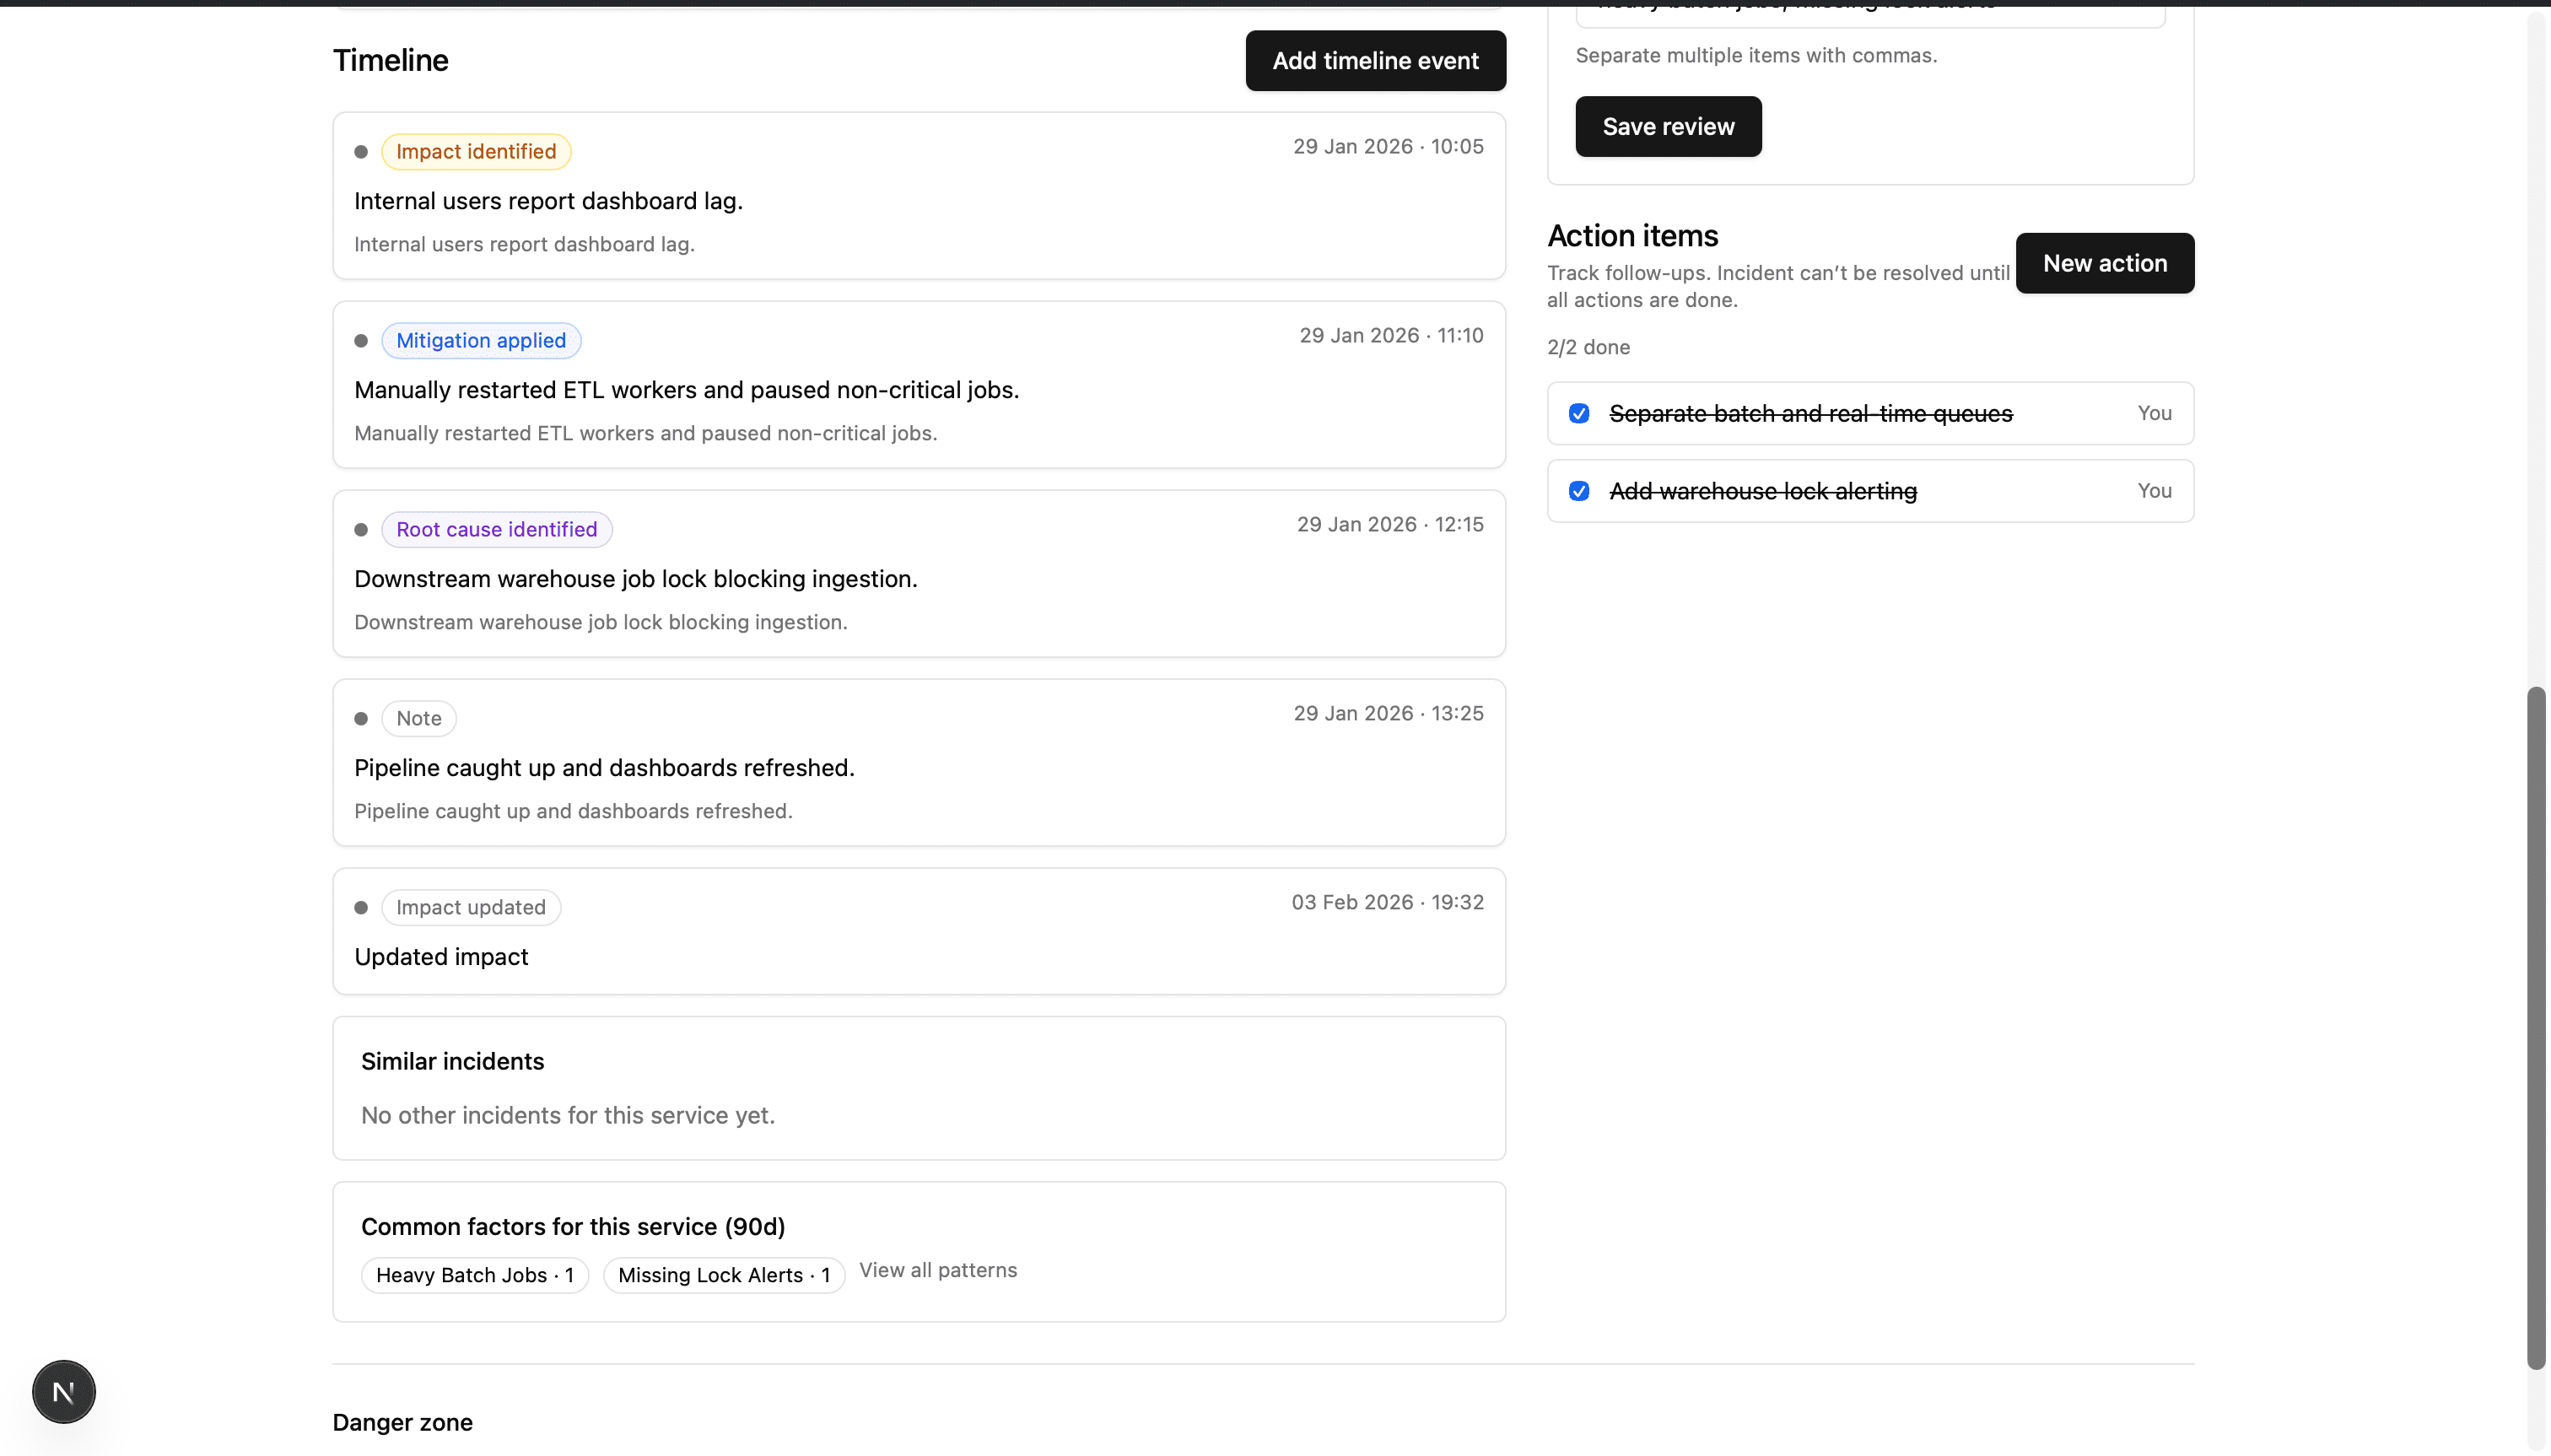2551x1456 pixels.
Task: Open "View all patterns"
Action: point(937,1270)
